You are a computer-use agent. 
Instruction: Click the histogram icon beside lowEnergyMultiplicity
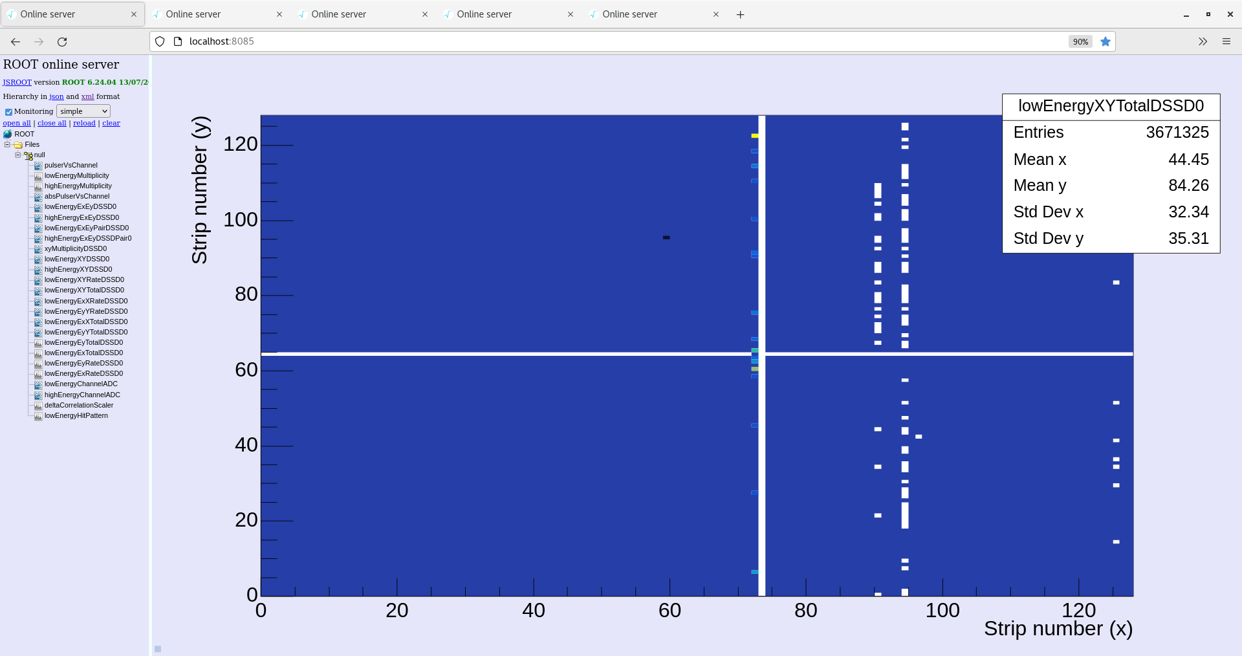click(x=38, y=176)
